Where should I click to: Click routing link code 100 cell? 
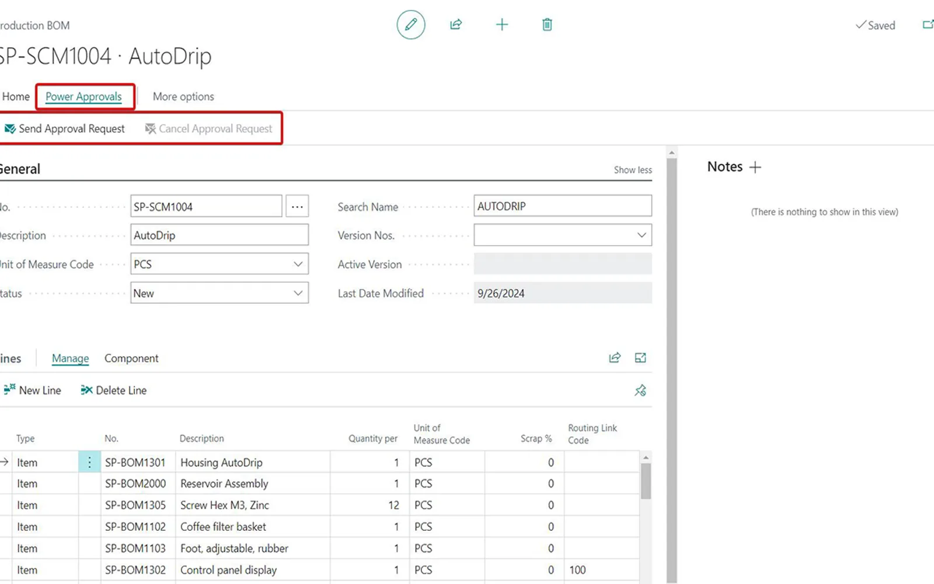tap(602, 570)
